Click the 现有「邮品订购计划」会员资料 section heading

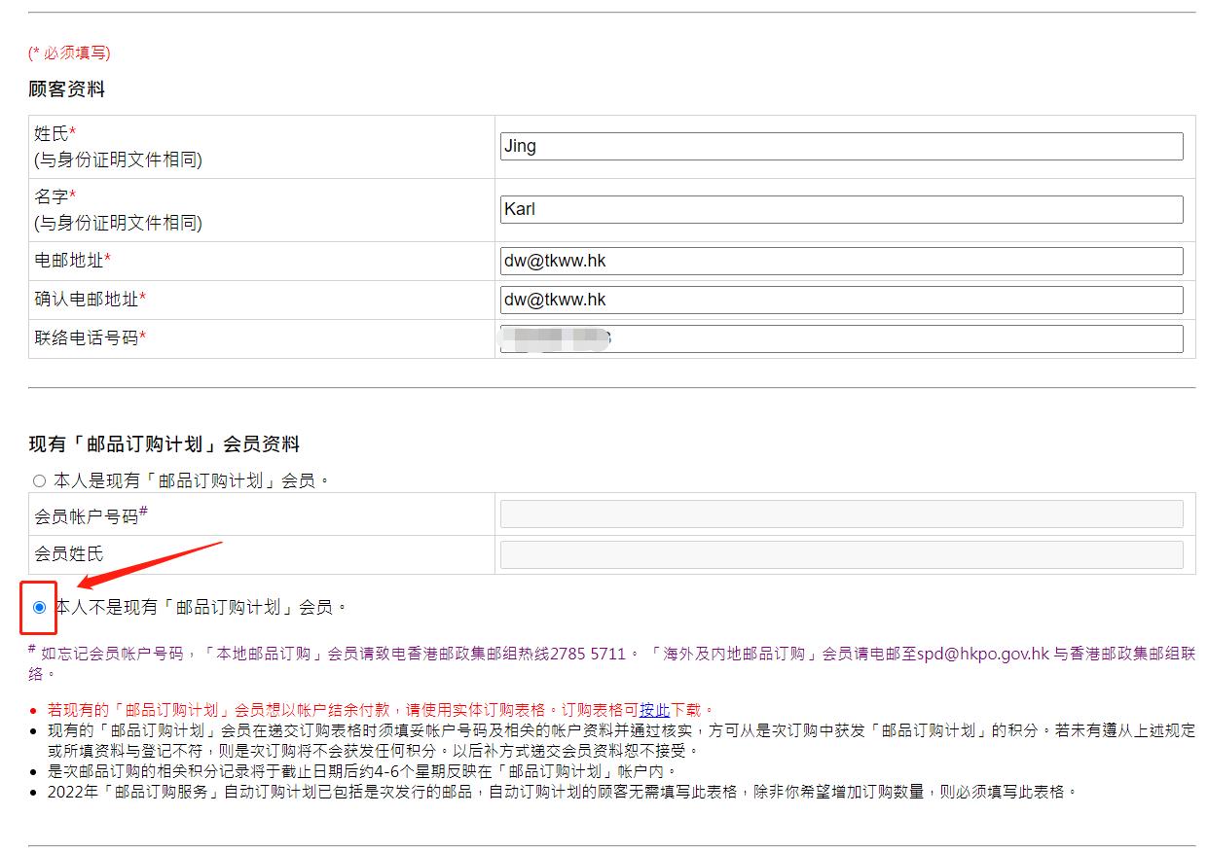pos(164,444)
